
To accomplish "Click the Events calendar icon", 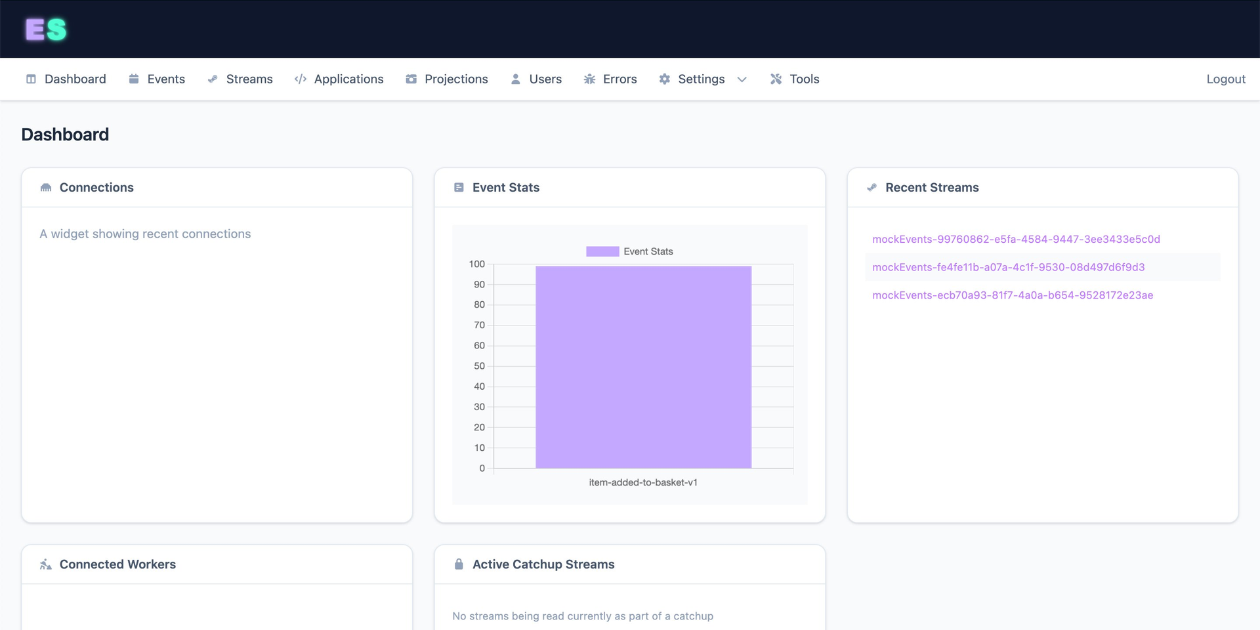I will pos(134,79).
